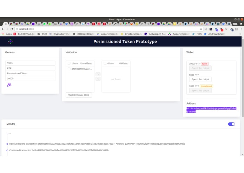Open the Antwerpen-1 bookmark
The width and height of the screenshot is (244, 173).
[155, 34]
